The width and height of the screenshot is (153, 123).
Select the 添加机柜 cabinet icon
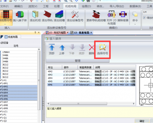point(35,14)
